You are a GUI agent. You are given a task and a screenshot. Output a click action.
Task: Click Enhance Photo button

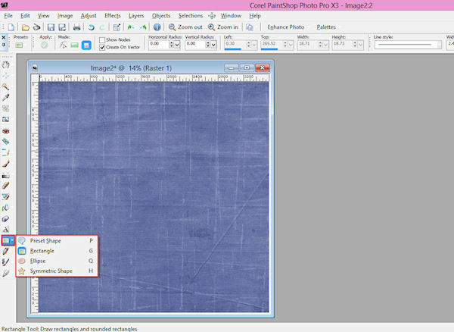coord(285,27)
